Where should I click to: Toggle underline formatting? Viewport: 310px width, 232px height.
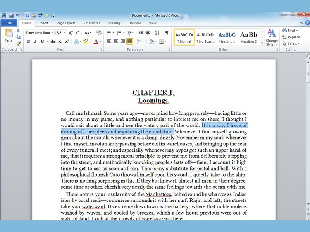click(x=42, y=41)
